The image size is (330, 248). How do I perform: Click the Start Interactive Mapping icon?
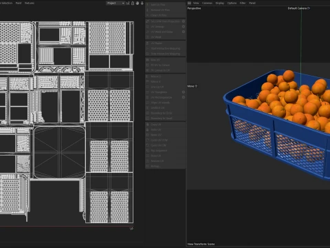(148, 48)
